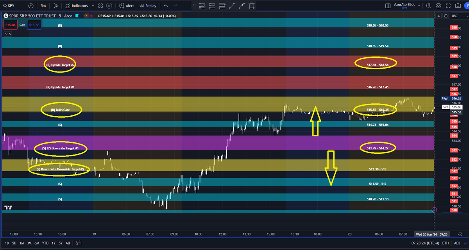
Task: Select the 1M date range
Action: point(22,243)
